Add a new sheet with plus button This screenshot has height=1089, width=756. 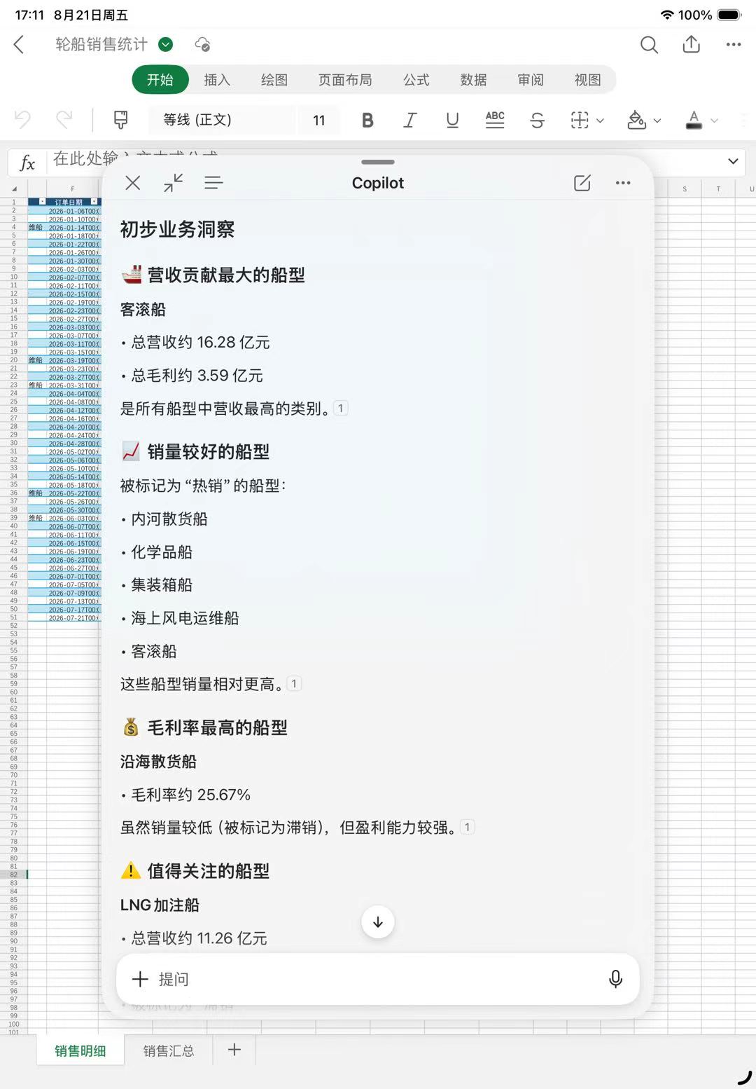(234, 1050)
